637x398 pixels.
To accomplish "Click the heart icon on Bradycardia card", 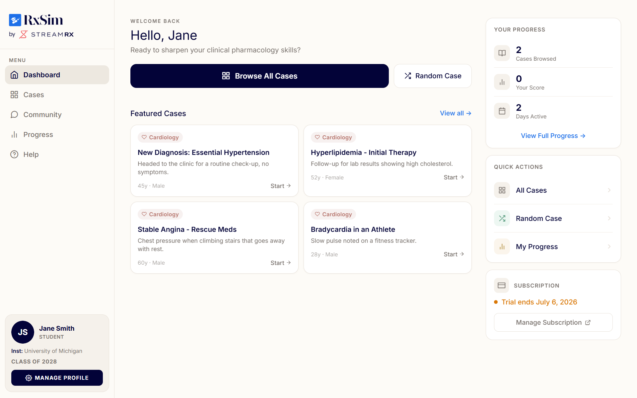I will pos(317,214).
